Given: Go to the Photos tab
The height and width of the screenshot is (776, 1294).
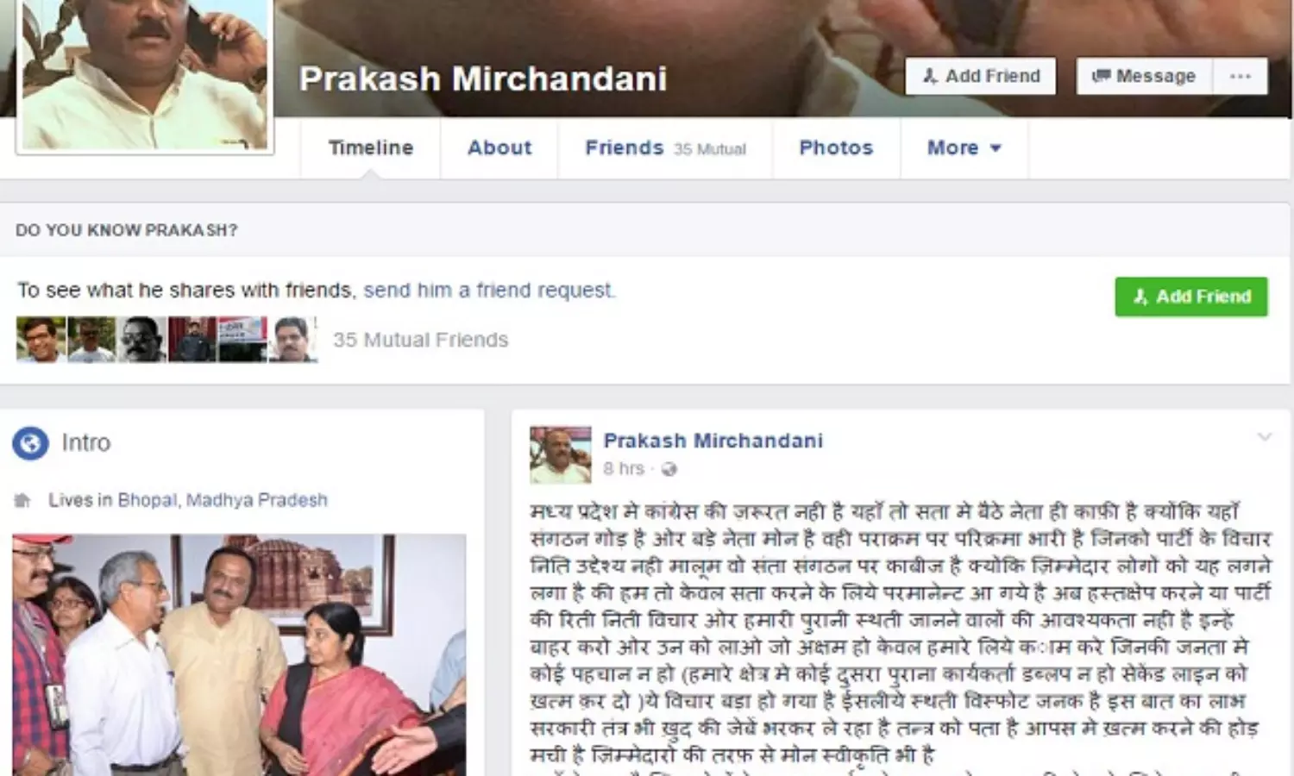Looking at the screenshot, I should pyautogui.click(x=836, y=147).
